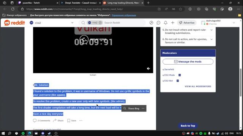Screen dimensions: 243x136
Task: Click Message the mods button
Action: (x=188, y=62)
